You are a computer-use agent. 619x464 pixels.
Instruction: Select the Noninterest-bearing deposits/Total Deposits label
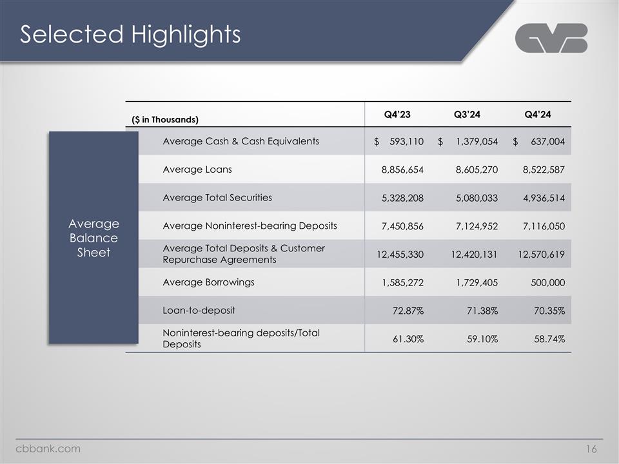click(241, 338)
